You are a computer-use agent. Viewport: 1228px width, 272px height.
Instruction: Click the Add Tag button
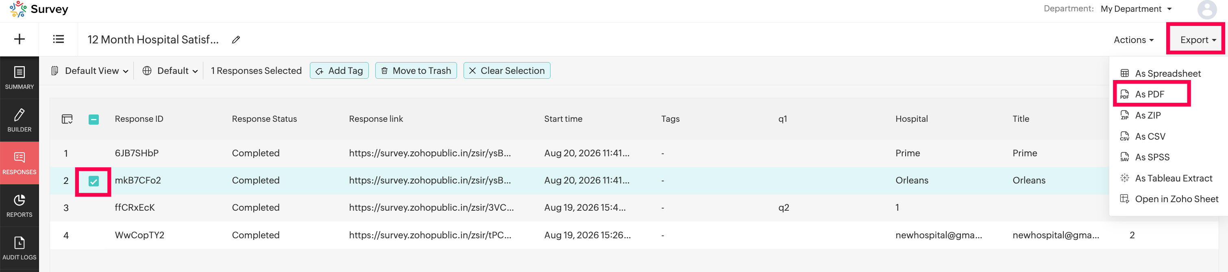tap(340, 71)
